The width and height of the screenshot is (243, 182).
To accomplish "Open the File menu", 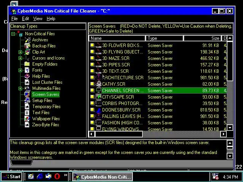I will 14,19.
